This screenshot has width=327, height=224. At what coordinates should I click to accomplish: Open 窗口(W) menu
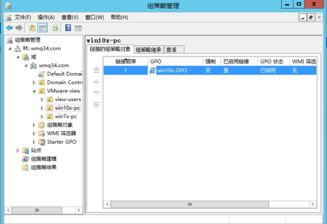(x=94, y=17)
